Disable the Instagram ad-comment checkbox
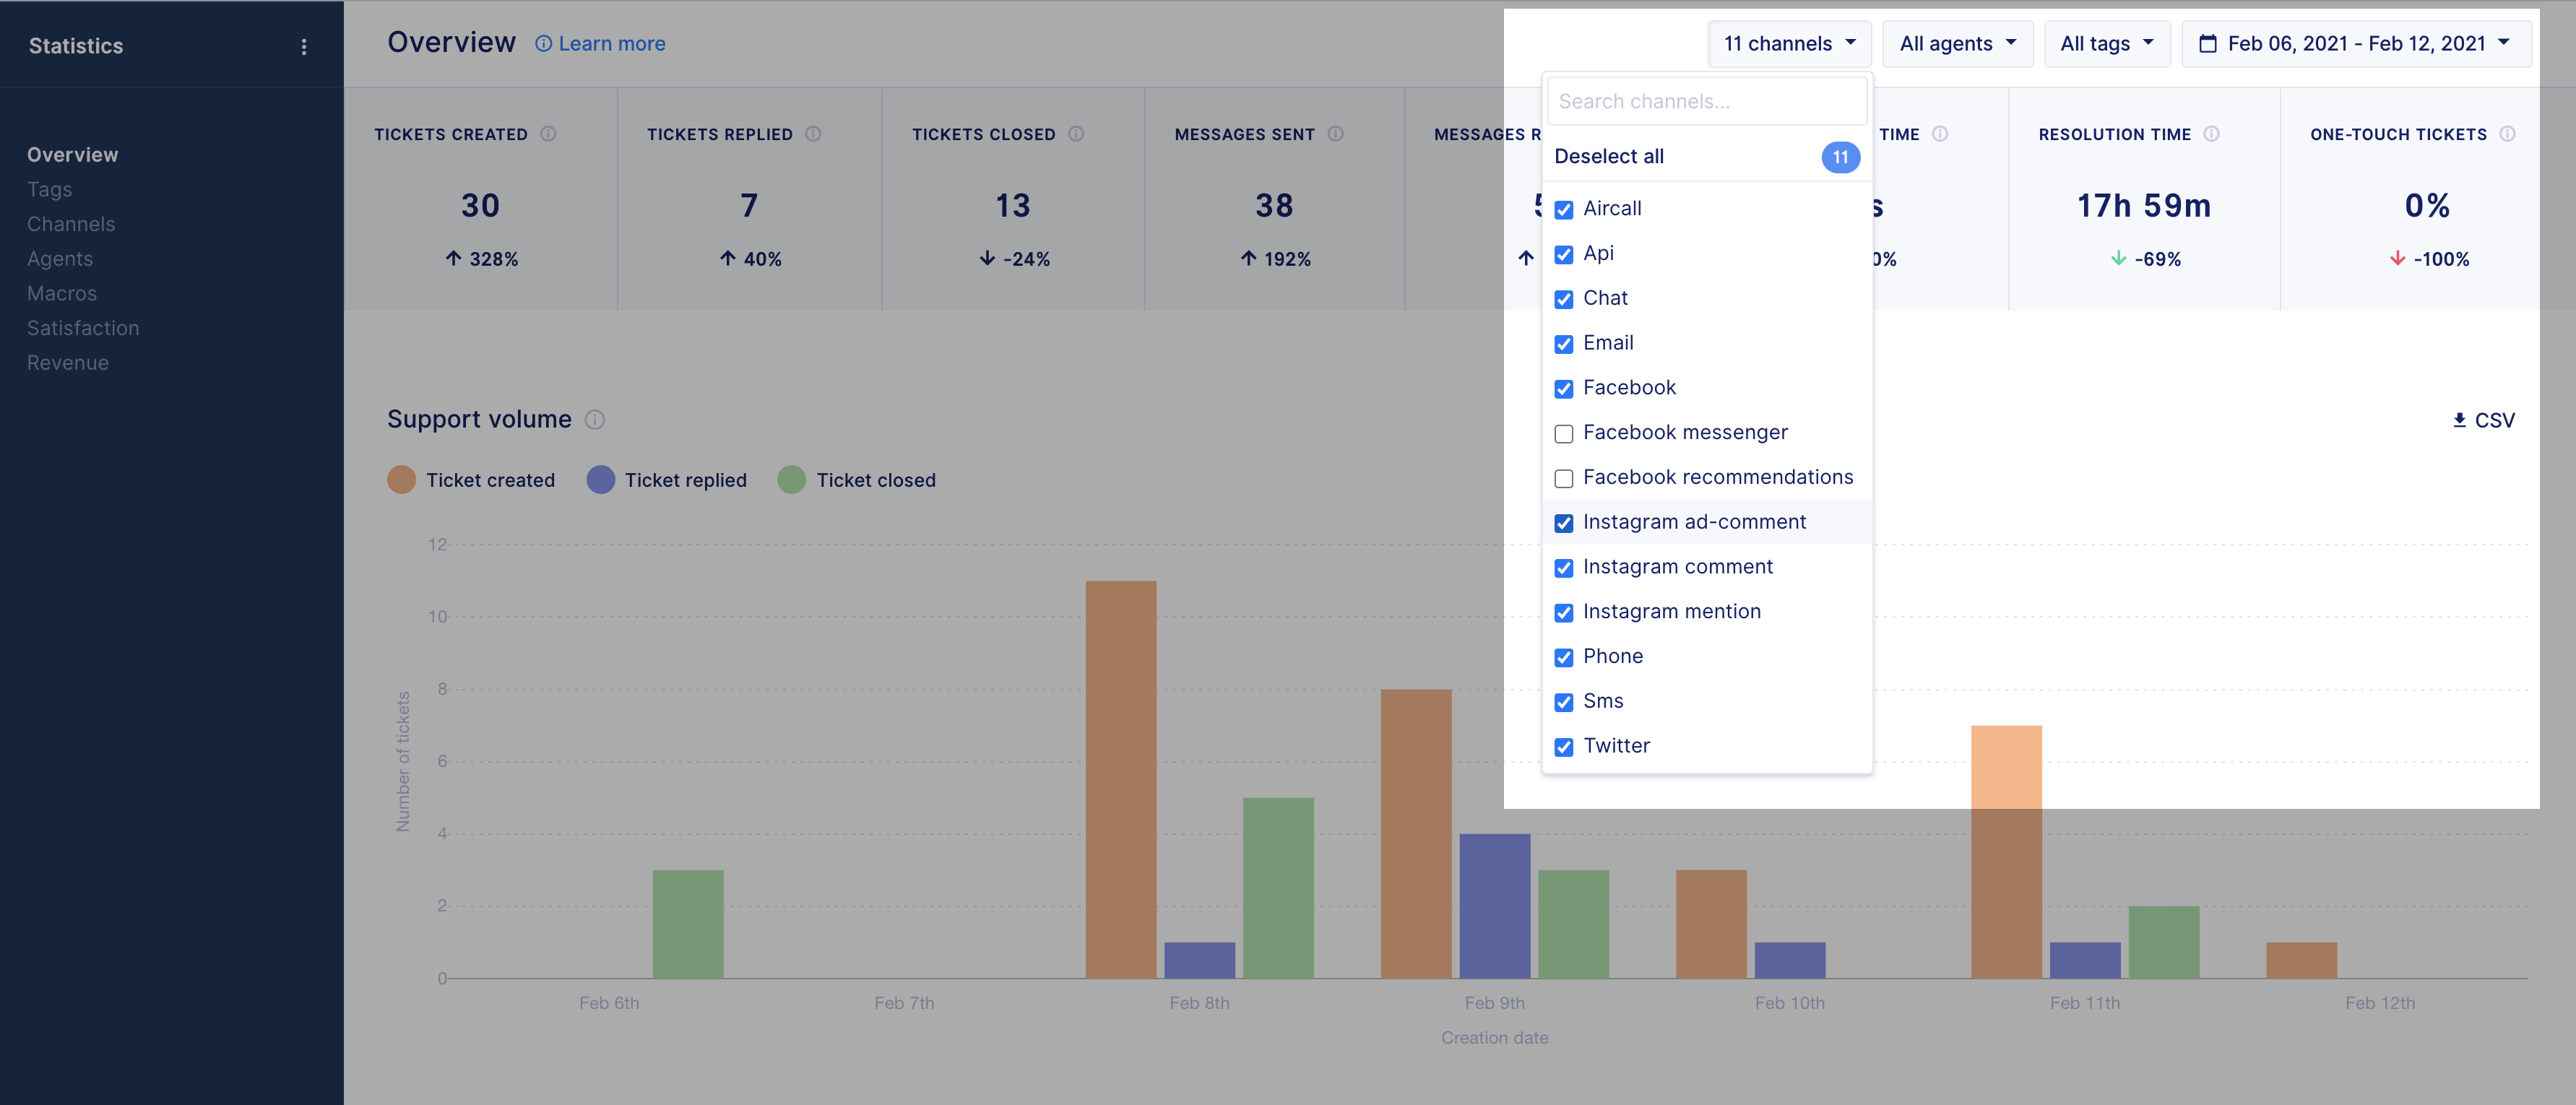Viewport: 2576px width, 1105px height. (x=1563, y=522)
